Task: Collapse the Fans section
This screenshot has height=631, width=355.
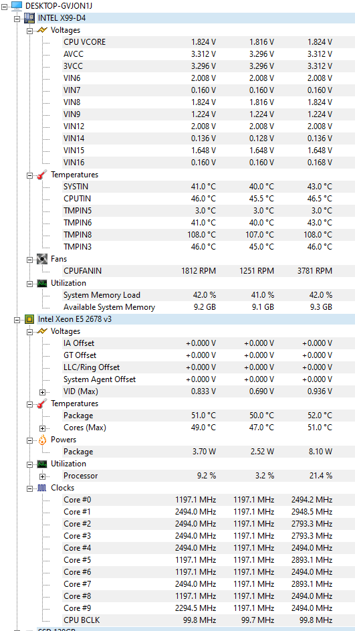Action: coord(29,259)
